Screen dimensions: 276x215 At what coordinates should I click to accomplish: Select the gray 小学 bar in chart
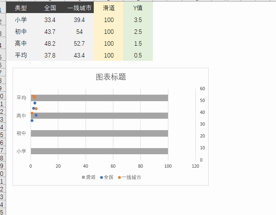click(x=99, y=151)
